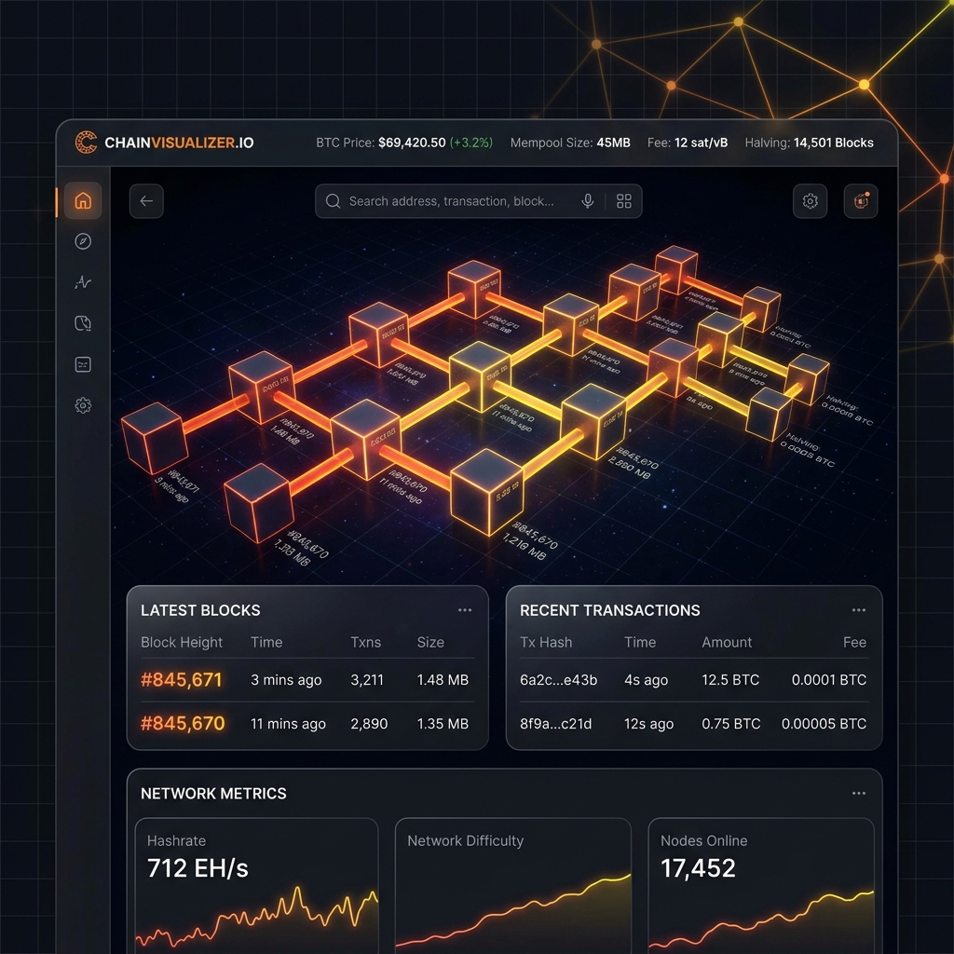Click the microphone icon in the search bar
The image size is (954, 954).
pyautogui.click(x=588, y=201)
